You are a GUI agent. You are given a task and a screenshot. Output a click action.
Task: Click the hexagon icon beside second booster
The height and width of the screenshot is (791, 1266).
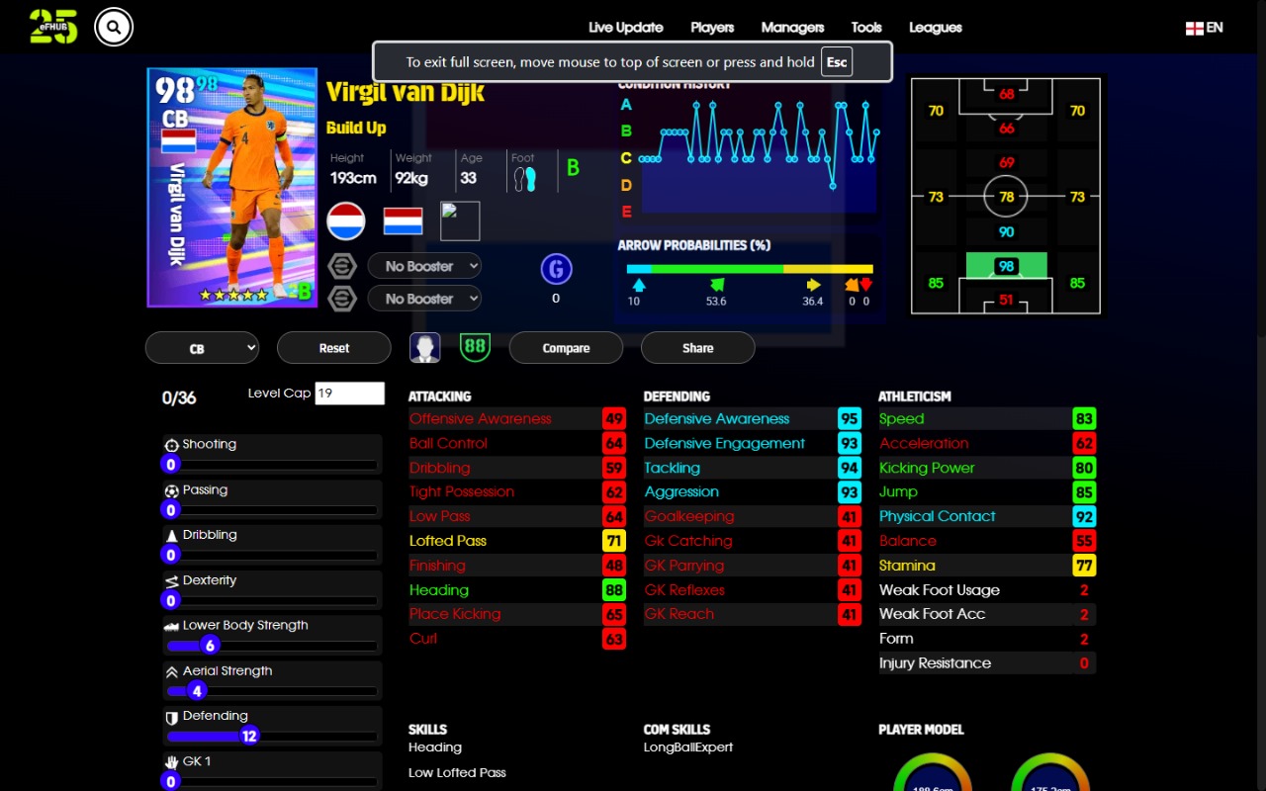pos(342,299)
